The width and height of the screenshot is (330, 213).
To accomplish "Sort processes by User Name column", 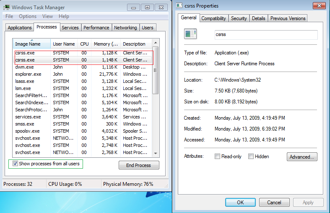I will click(x=64, y=44).
